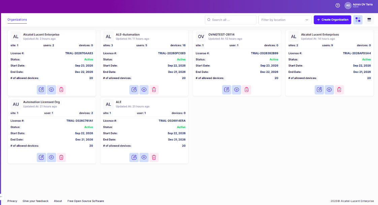Edit the ALE-Automation organization
378x205 pixels.
click(x=134, y=90)
